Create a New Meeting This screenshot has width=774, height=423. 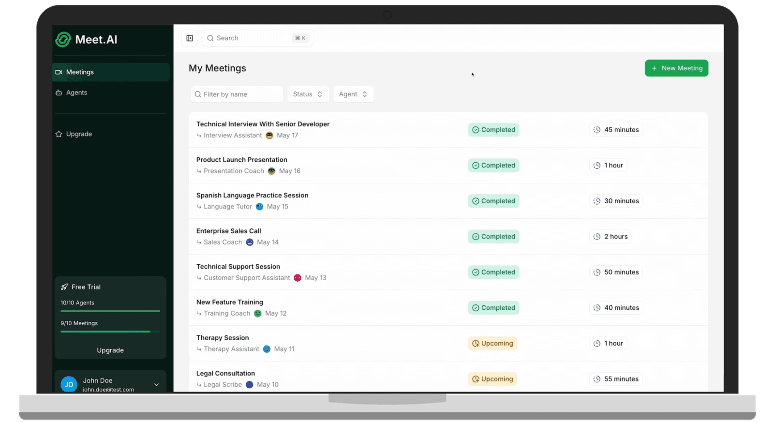click(676, 68)
